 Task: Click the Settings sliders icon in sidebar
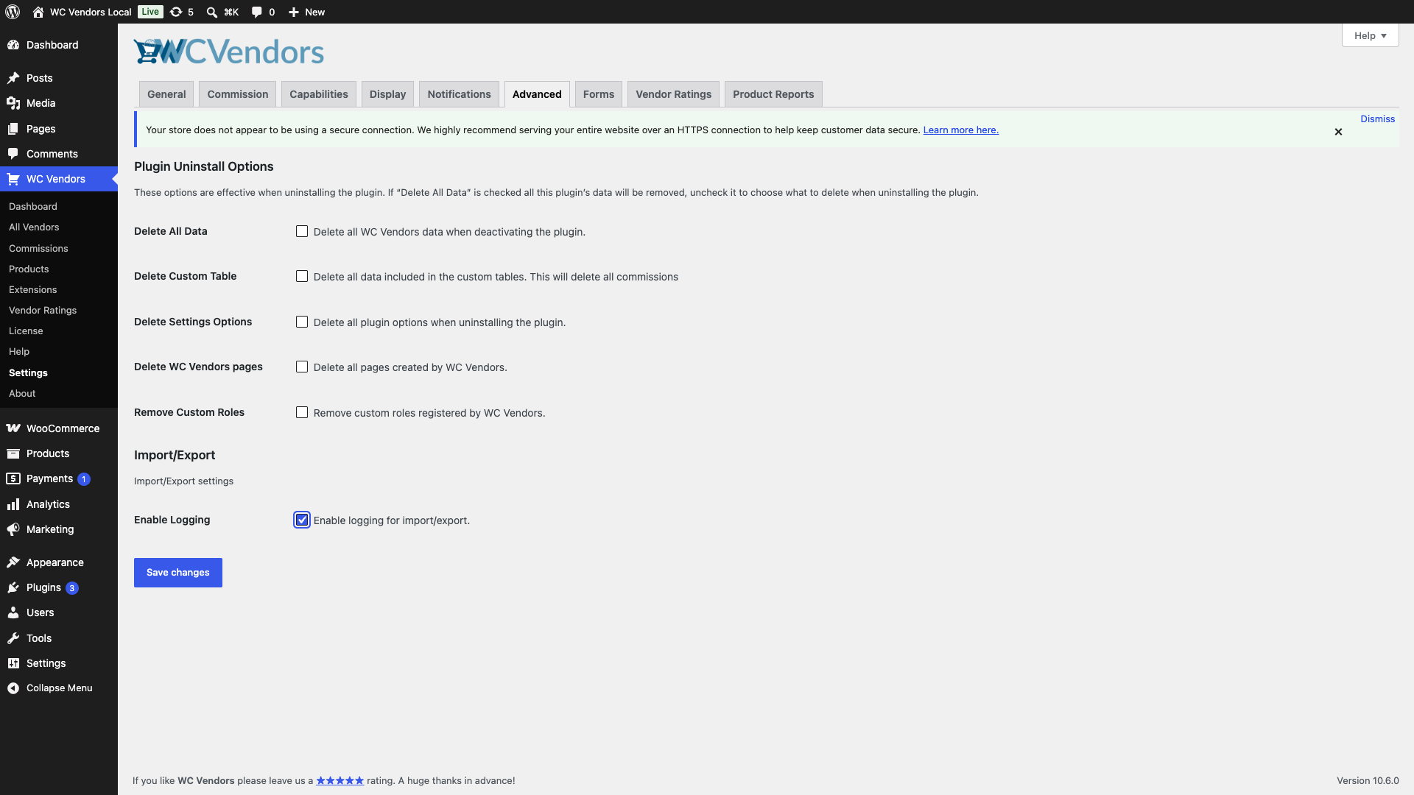[13, 663]
